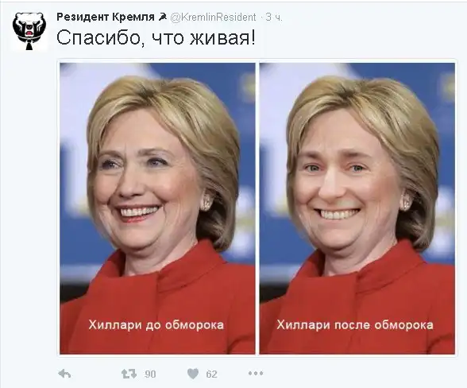This screenshot has height=388, width=467.
Task: Like the tweet with the heart icon
Action: pos(193,374)
